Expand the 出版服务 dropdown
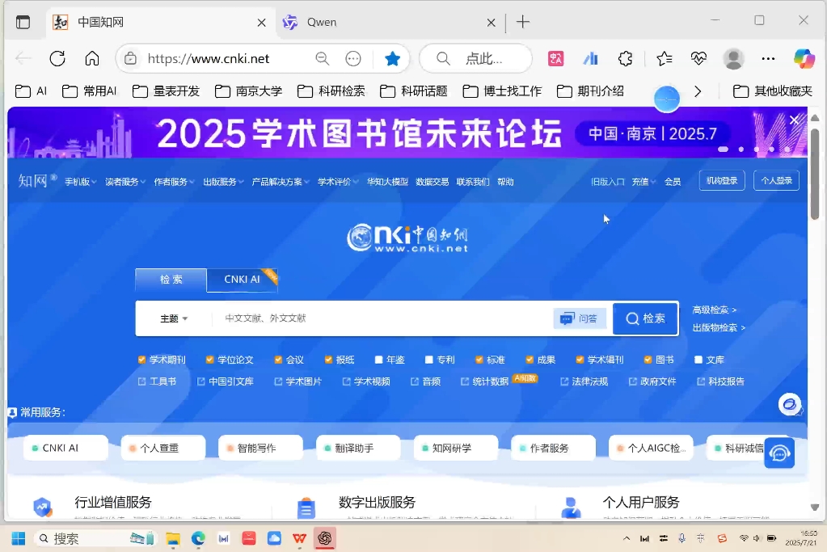The width and height of the screenshot is (827, 552). point(223,182)
